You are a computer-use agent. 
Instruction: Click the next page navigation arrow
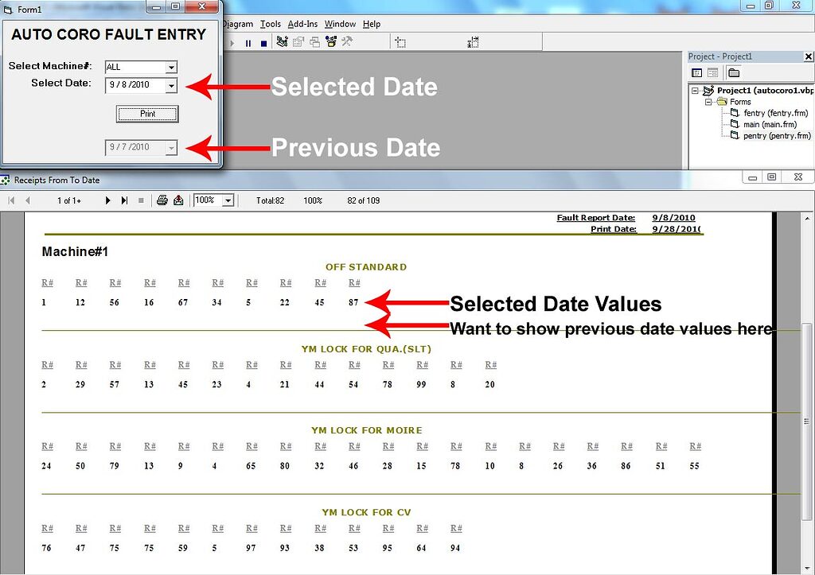point(108,200)
